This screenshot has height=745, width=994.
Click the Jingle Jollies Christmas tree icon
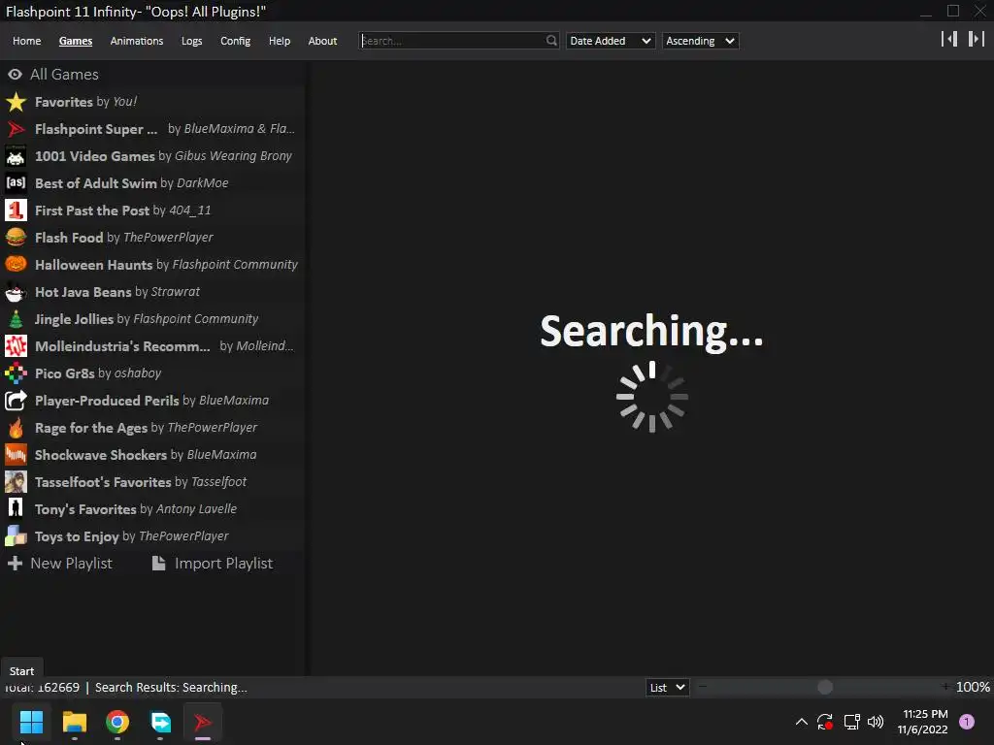click(16, 319)
